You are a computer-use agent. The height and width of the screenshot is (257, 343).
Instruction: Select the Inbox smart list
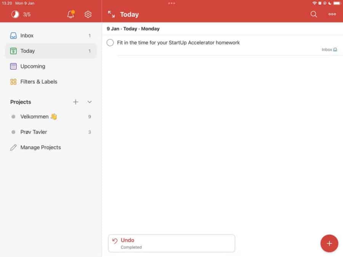coord(27,35)
